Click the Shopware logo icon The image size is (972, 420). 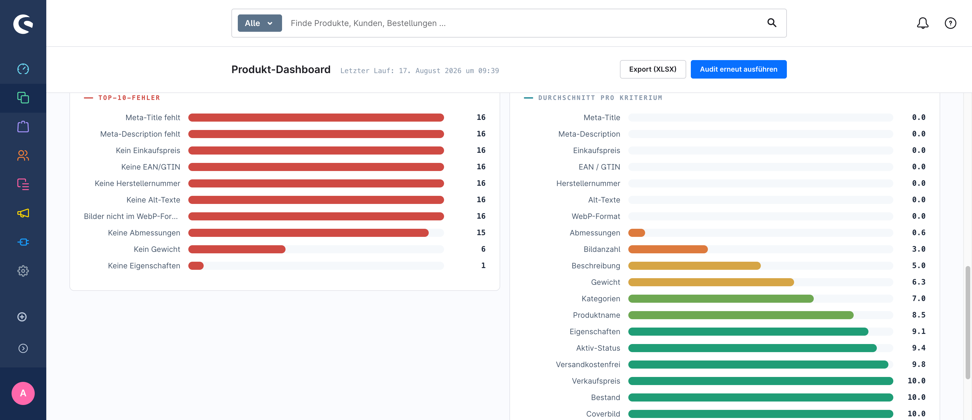(x=23, y=24)
